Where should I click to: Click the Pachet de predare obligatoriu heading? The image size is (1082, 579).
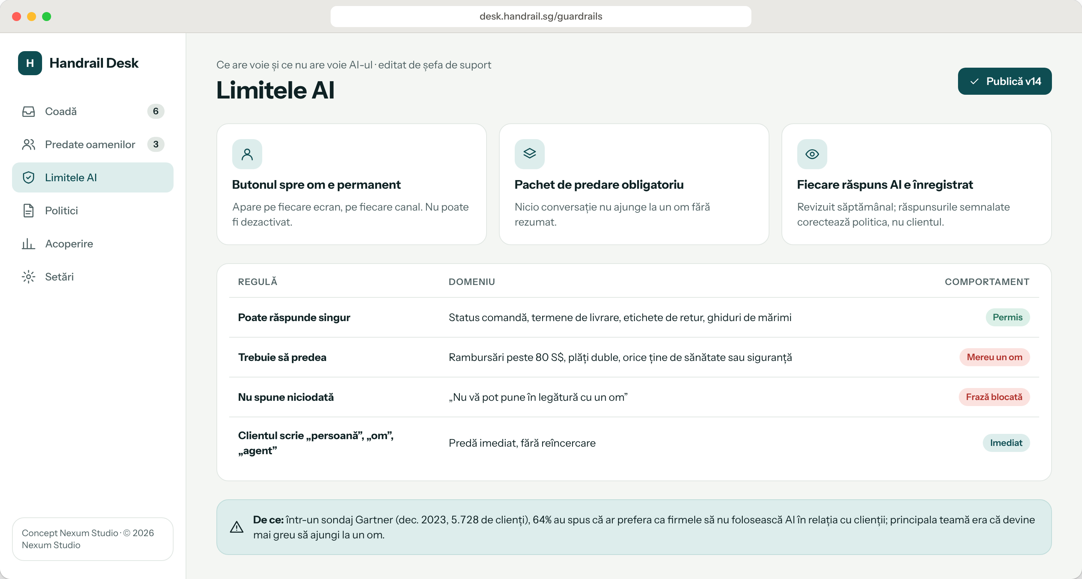[599, 185]
